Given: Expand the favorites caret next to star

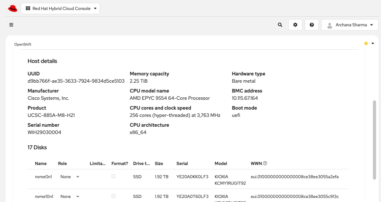Looking at the screenshot, I should click(373, 43).
